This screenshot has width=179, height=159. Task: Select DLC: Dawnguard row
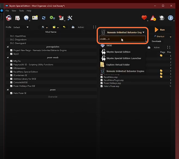point(51,43)
